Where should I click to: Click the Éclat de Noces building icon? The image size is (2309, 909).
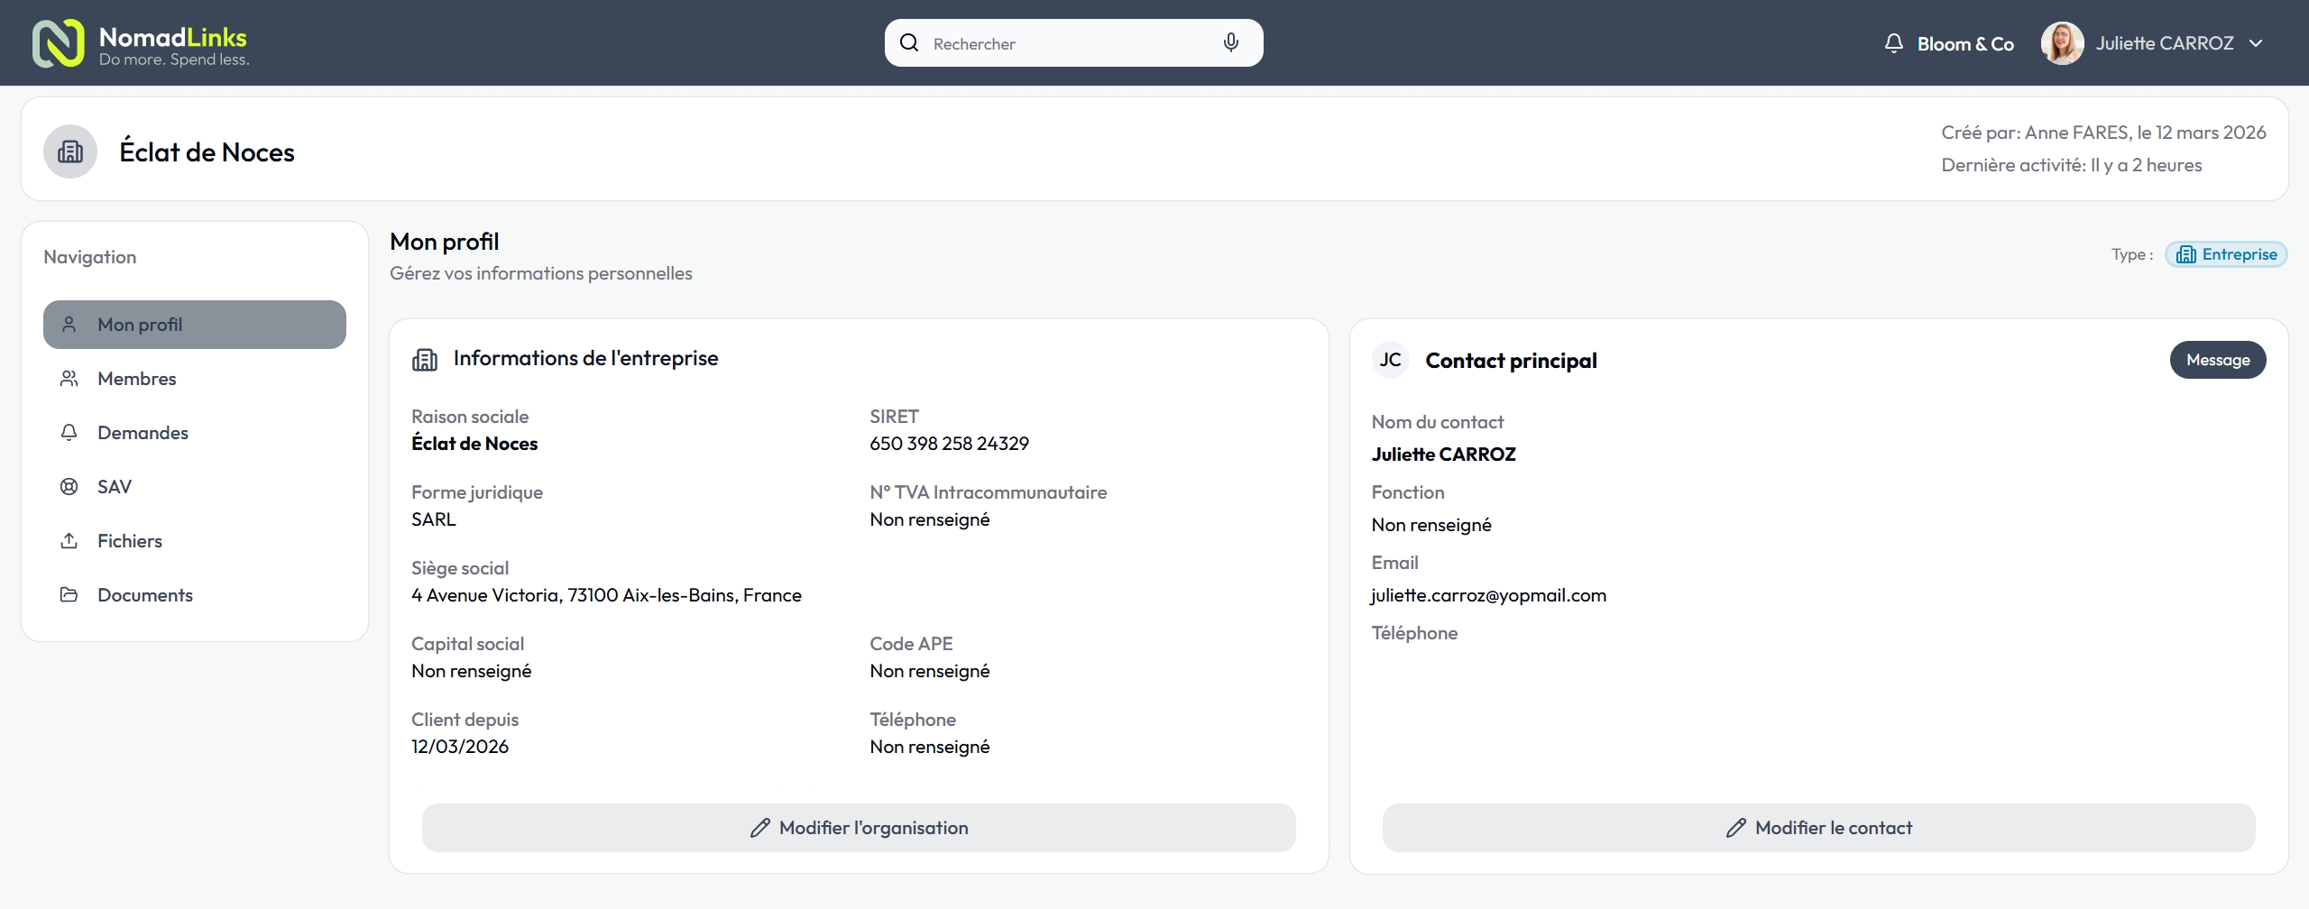[70, 151]
